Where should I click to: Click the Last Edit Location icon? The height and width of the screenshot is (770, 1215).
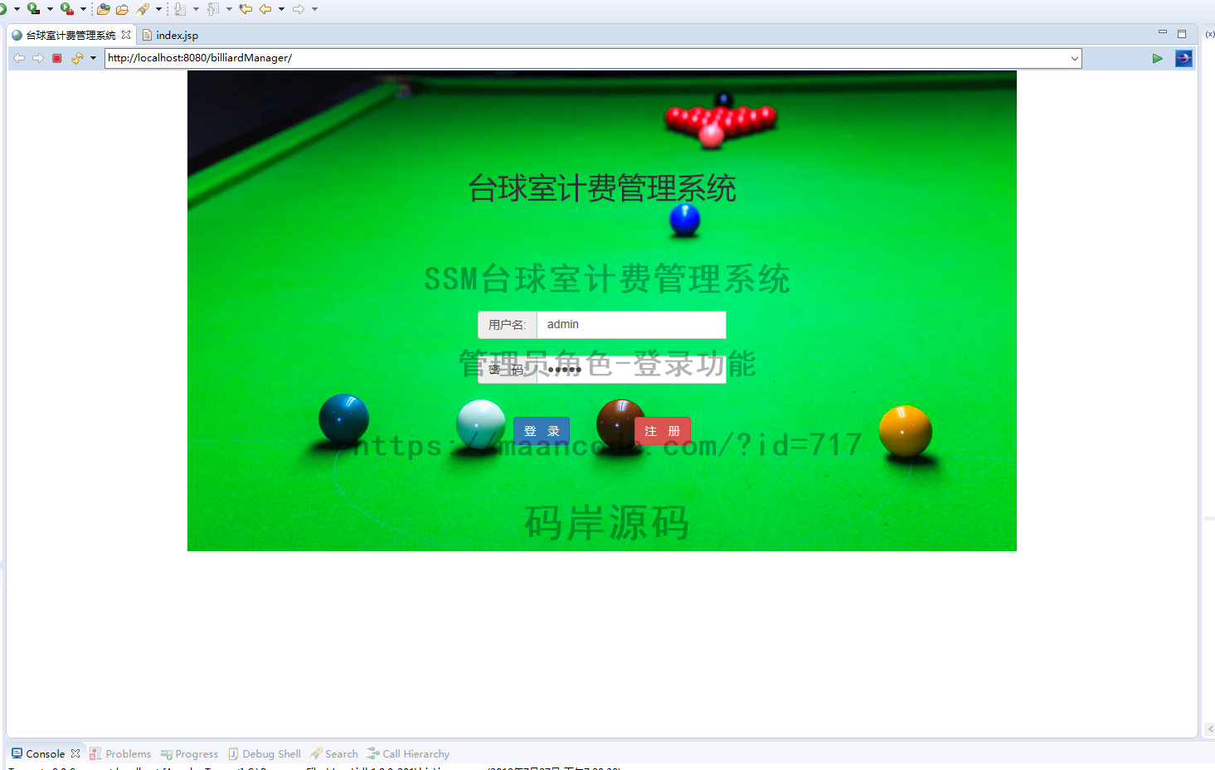245,9
